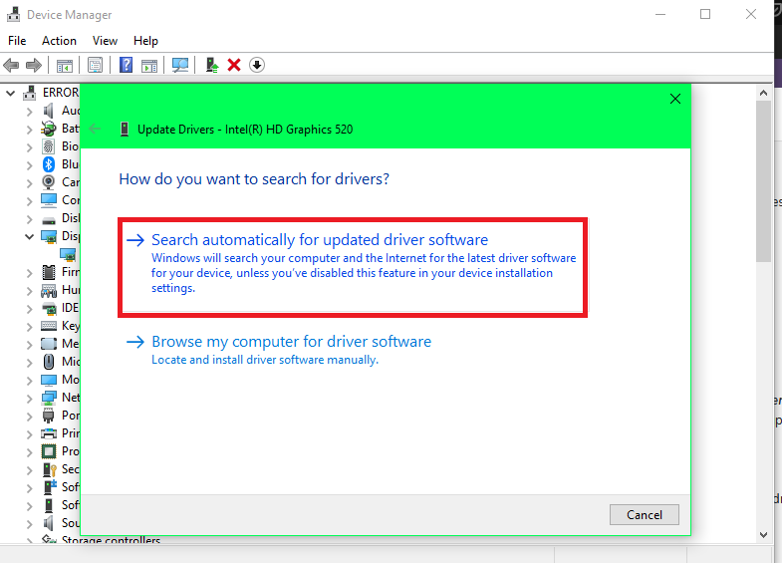Click the vertical scrollbar thumb
This screenshot has height=563, width=782.
pos(763,181)
